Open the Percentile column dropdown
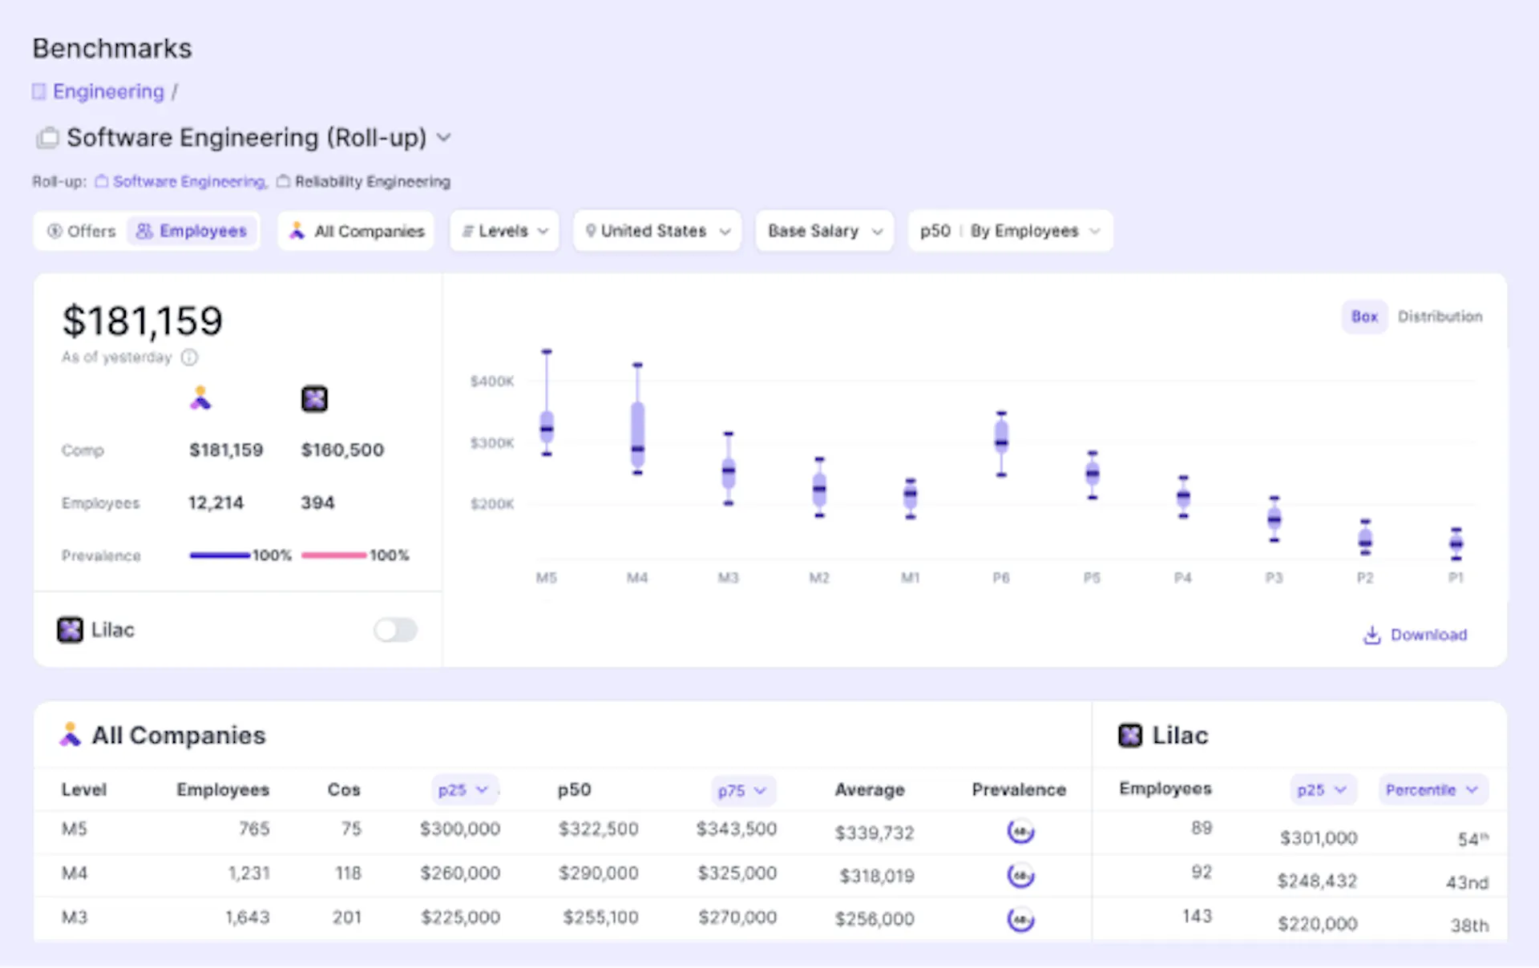Viewport: 1539px width, 968px height. [x=1433, y=790]
